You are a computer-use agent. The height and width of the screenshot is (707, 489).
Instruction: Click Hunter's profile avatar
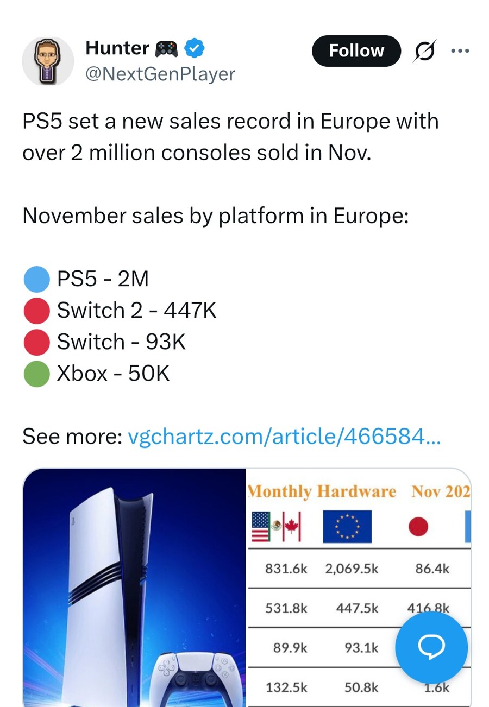coord(48,61)
